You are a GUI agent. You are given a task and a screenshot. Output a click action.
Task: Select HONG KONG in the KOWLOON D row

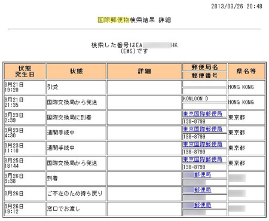point(246,102)
